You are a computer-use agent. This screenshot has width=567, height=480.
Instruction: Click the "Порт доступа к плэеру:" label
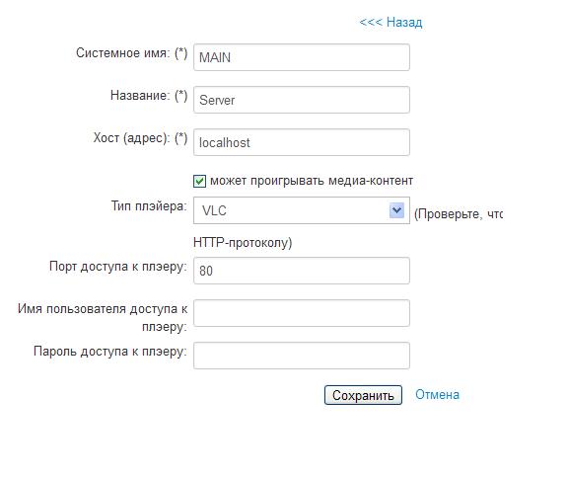[x=118, y=267]
